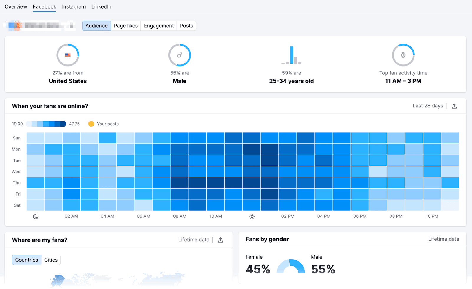The width and height of the screenshot is (472, 289).
Task: Click the darkest cell in the Tuesday row
Action: point(270,160)
